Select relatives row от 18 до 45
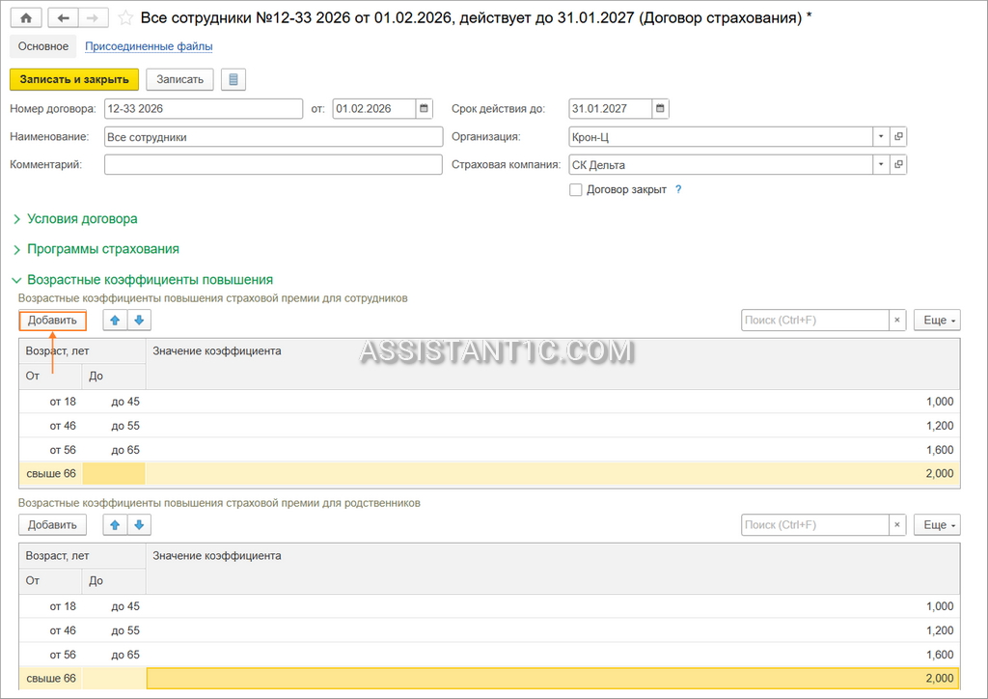The image size is (988, 699). coord(489,606)
